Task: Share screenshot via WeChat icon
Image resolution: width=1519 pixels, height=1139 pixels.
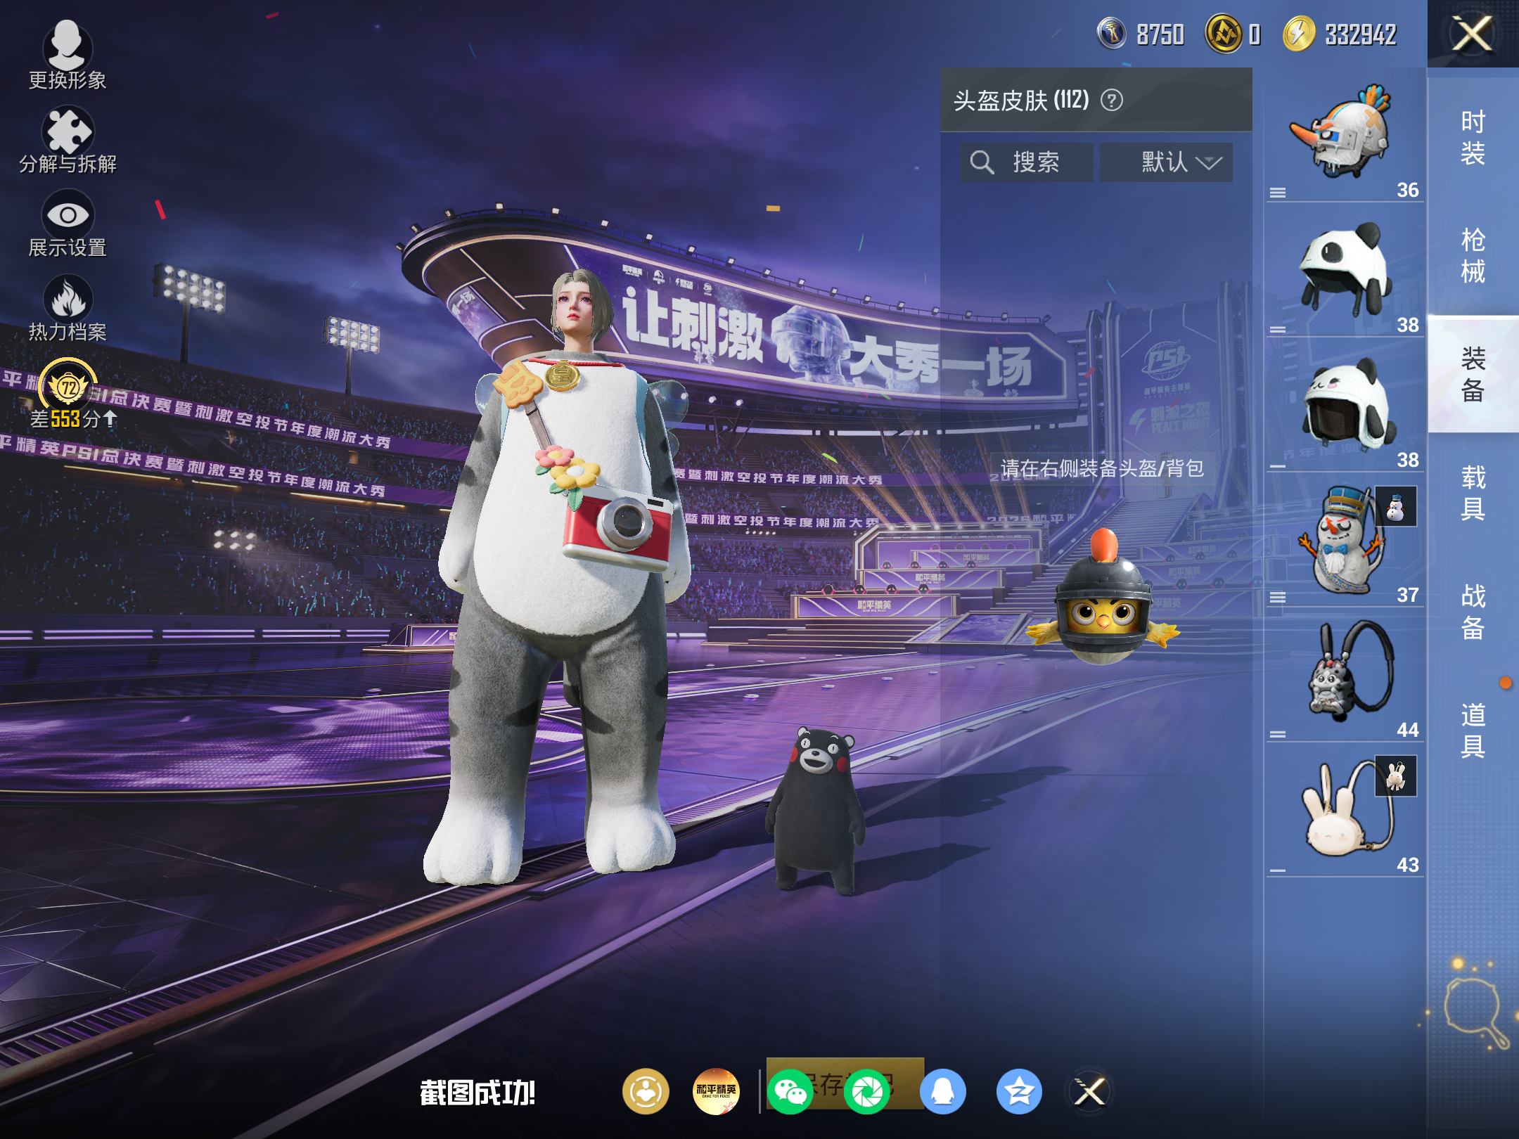Action: pos(790,1091)
